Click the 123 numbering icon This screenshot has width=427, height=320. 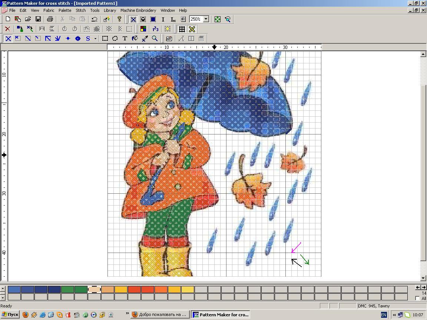(x=156, y=29)
